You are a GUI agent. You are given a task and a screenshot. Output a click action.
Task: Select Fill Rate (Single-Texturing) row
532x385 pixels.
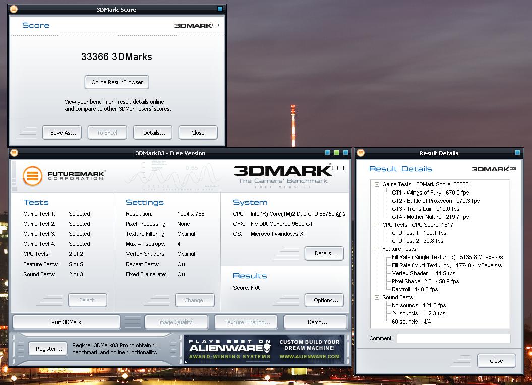point(447,257)
